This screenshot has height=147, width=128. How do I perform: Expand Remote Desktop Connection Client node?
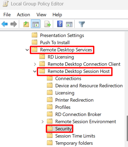(x=35, y=64)
